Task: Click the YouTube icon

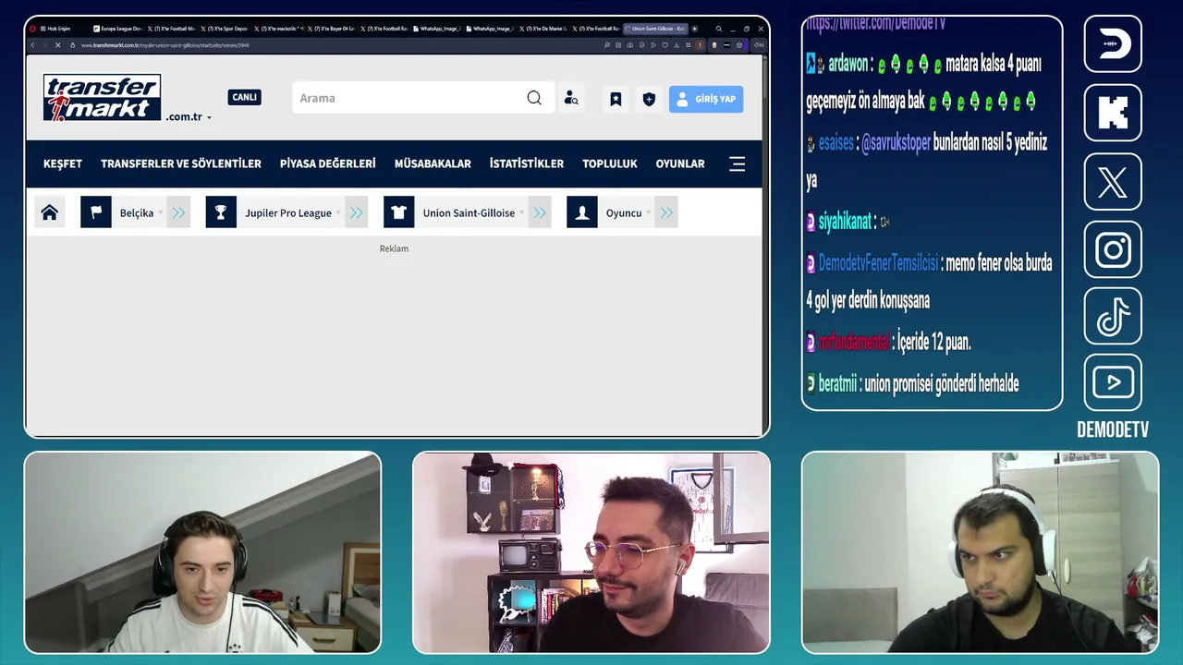Action: [x=1113, y=382]
